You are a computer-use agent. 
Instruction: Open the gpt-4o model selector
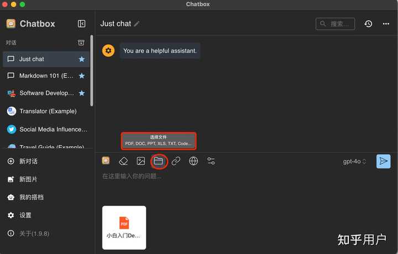[x=354, y=161]
